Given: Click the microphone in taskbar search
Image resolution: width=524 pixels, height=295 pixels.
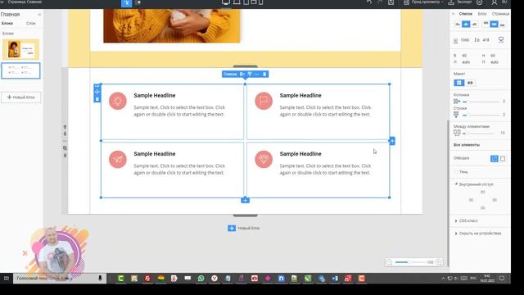Looking at the screenshot, I should (x=100, y=279).
